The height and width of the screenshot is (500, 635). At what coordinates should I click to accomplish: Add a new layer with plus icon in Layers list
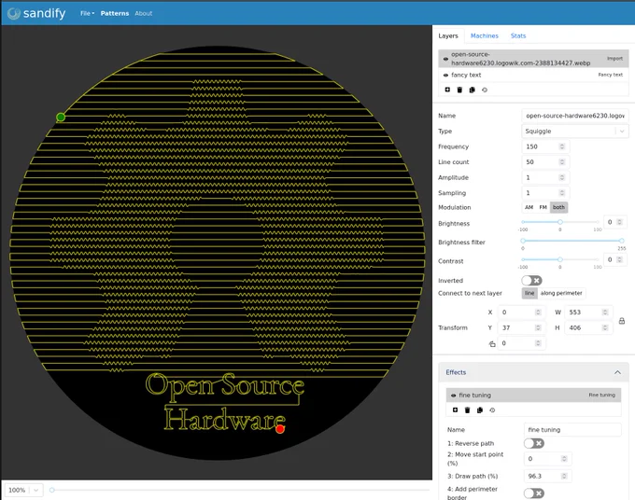[x=447, y=90]
